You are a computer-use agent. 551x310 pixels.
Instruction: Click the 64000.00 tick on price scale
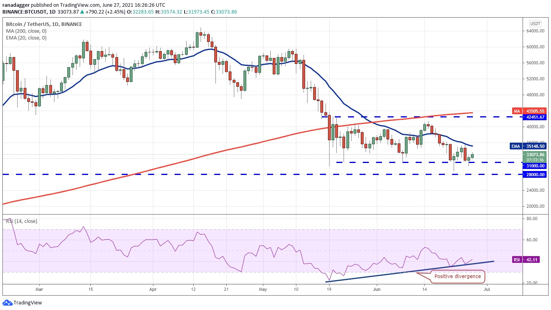(535, 31)
